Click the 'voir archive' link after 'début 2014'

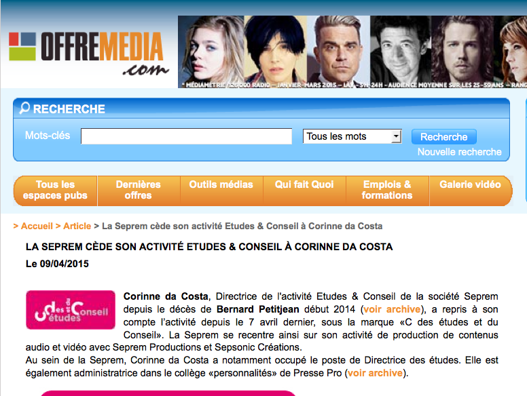392,309
